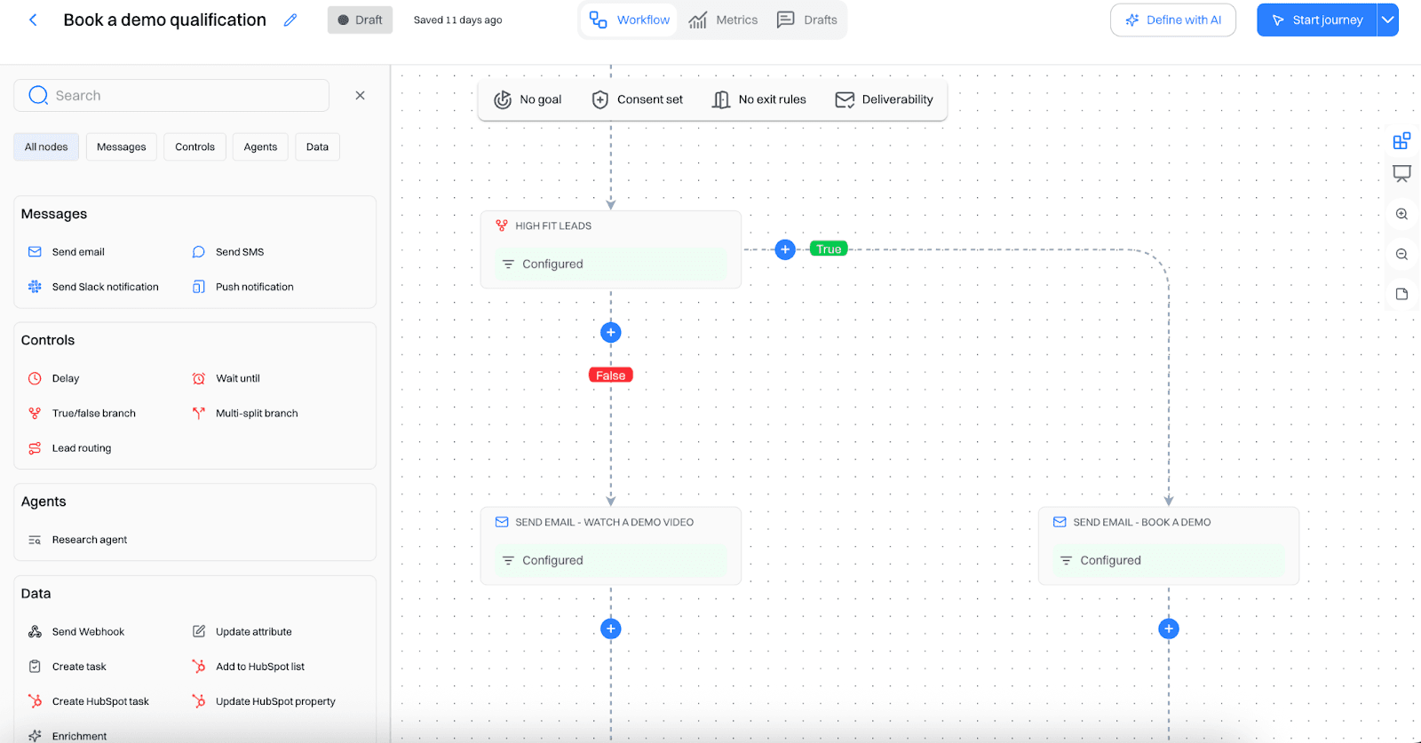The image size is (1421, 743).
Task: Switch to the Drafts tab
Action: tap(807, 20)
